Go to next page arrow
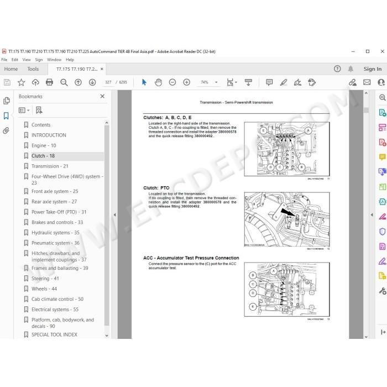Screen dimensions: 387x387 92,82
